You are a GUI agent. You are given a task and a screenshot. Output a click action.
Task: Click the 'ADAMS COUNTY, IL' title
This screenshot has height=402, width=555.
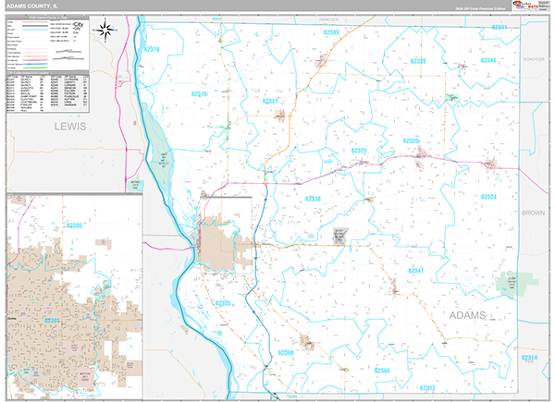32,6
